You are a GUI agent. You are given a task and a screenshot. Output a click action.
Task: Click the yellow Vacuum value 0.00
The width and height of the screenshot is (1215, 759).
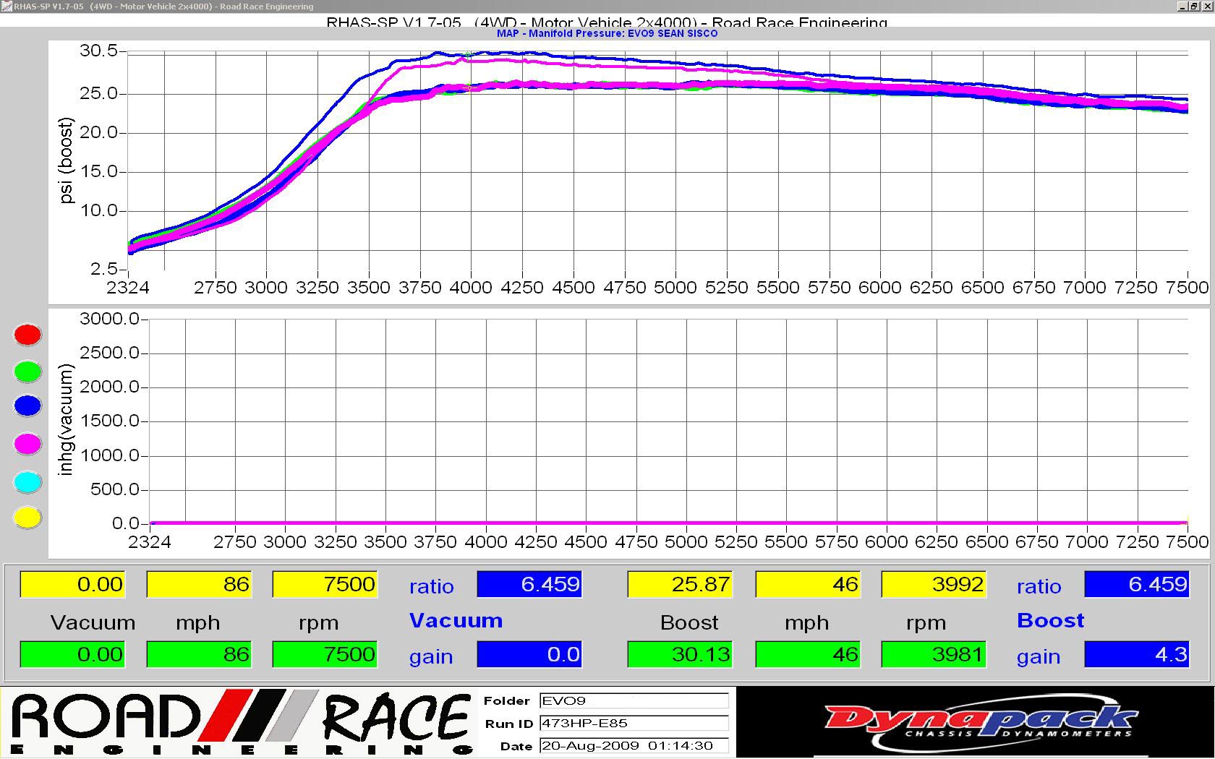(x=72, y=584)
